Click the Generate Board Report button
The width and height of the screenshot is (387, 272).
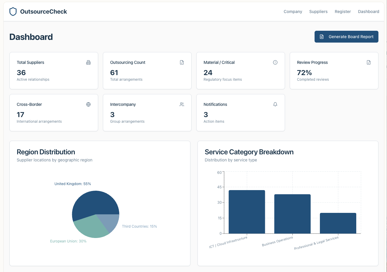346,37
